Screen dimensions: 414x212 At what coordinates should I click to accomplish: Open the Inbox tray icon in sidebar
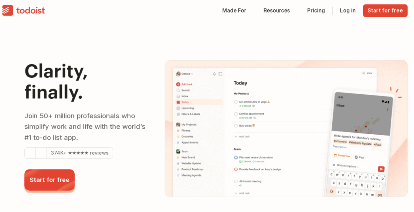tap(178, 96)
